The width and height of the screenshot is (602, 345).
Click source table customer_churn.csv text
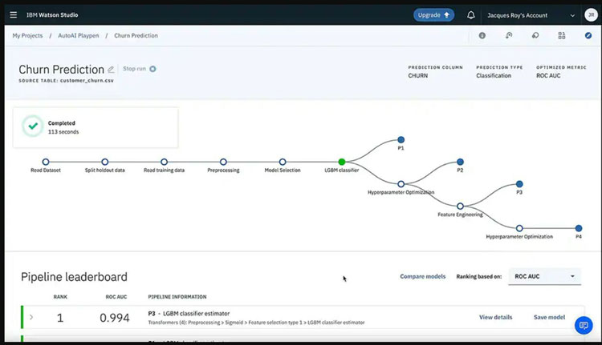click(x=66, y=81)
